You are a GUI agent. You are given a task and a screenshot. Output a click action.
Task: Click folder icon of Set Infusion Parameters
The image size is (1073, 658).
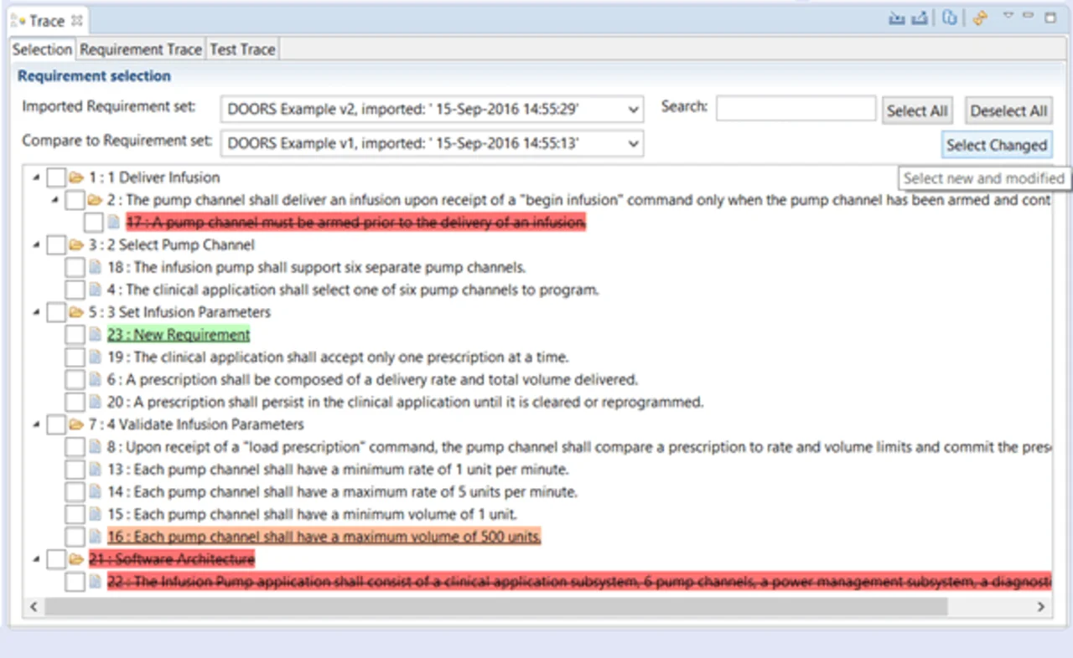76,312
